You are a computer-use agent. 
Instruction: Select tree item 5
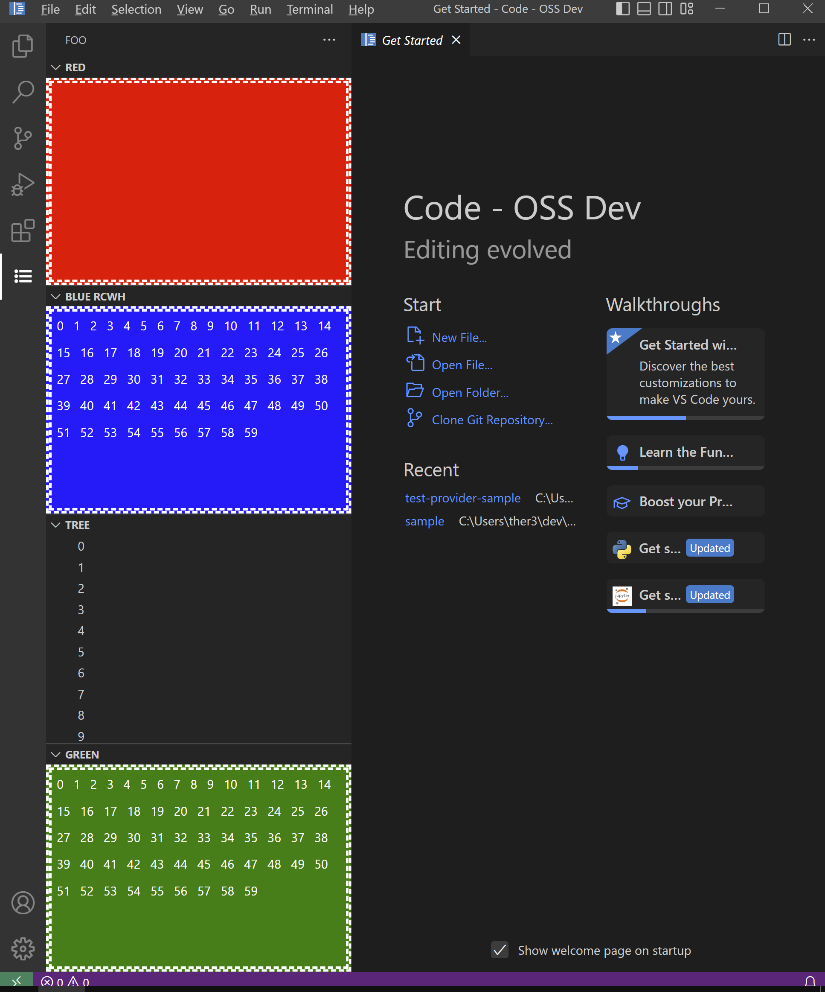(x=199, y=652)
